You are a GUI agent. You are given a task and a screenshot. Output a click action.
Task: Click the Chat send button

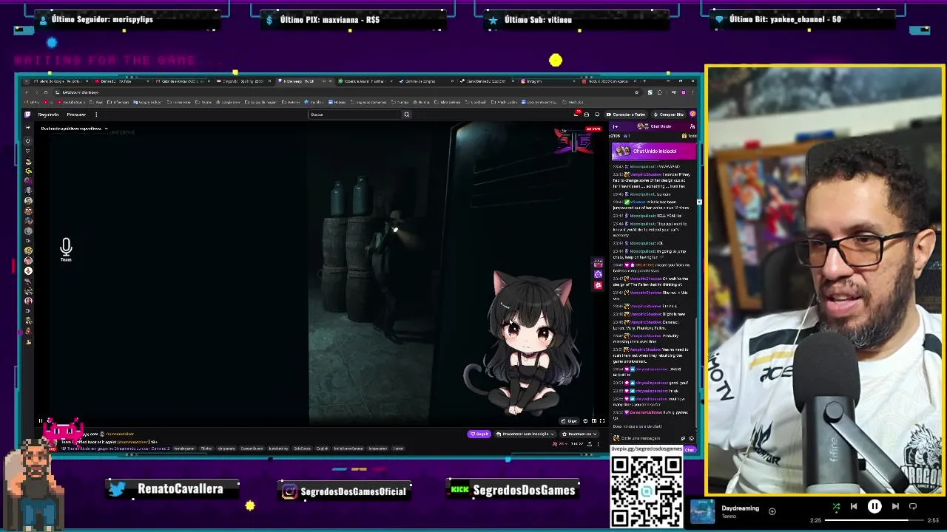pyautogui.click(x=690, y=450)
